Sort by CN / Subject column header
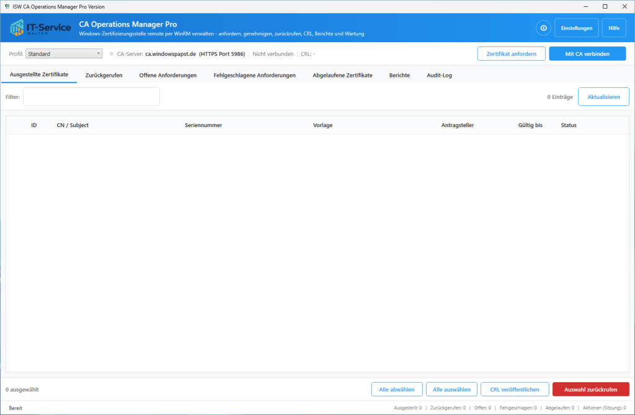 (x=73, y=125)
